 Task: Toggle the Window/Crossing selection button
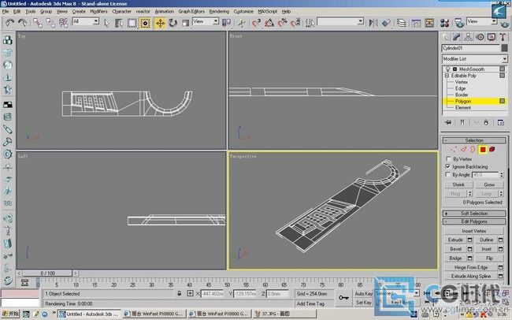tap(145, 23)
